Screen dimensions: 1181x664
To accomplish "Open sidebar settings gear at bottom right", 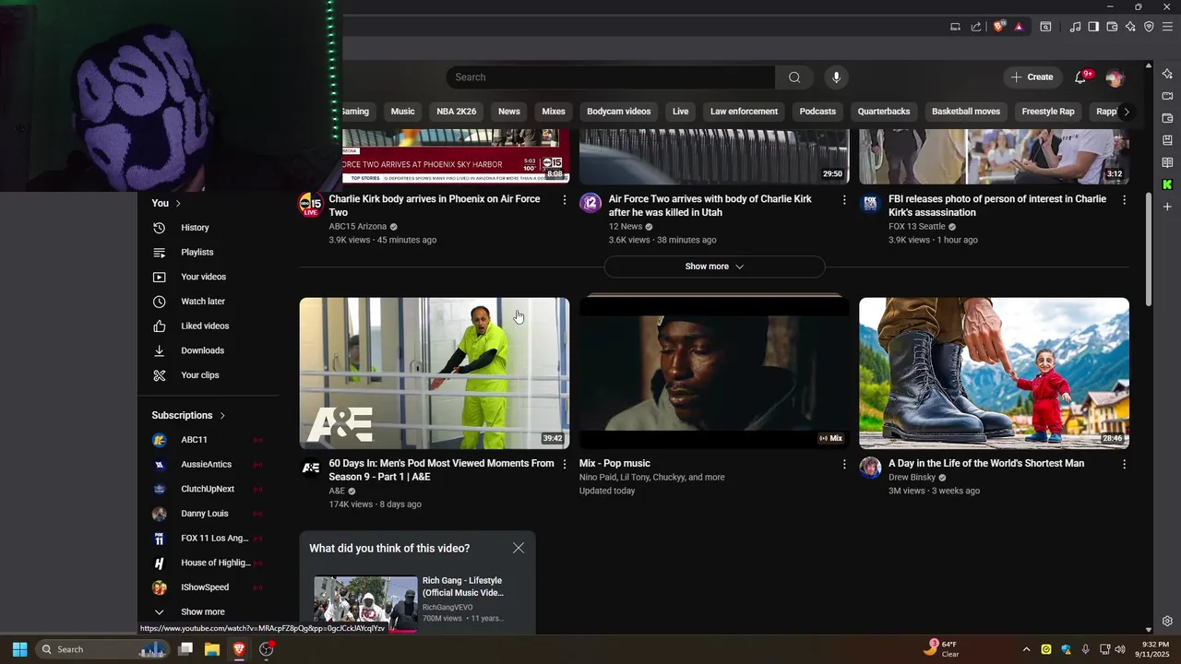I will pyautogui.click(x=1167, y=621).
